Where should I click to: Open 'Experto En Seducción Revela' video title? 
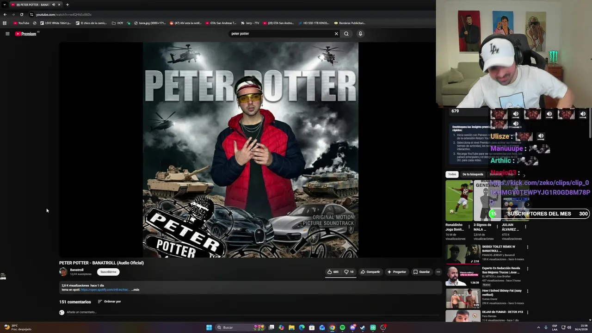pyautogui.click(x=501, y=270)
